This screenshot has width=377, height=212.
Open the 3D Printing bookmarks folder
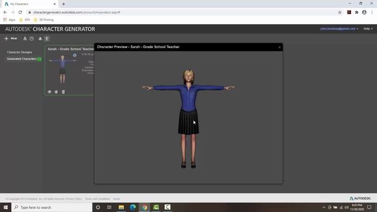click(44, 19)
